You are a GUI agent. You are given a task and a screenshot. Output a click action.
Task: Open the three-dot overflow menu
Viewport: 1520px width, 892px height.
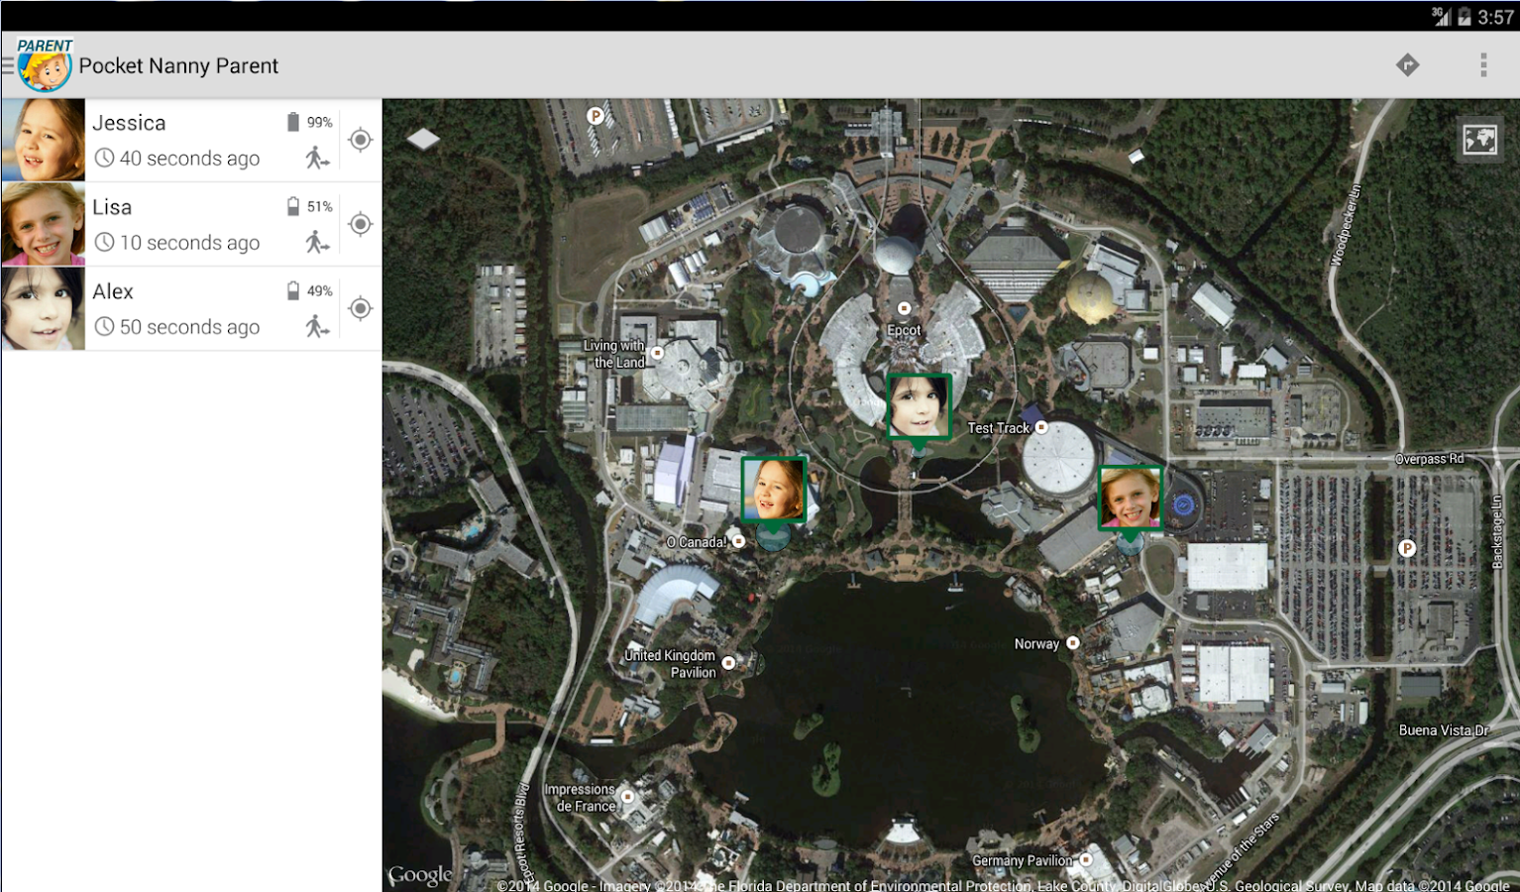[x=1483, y=65]
